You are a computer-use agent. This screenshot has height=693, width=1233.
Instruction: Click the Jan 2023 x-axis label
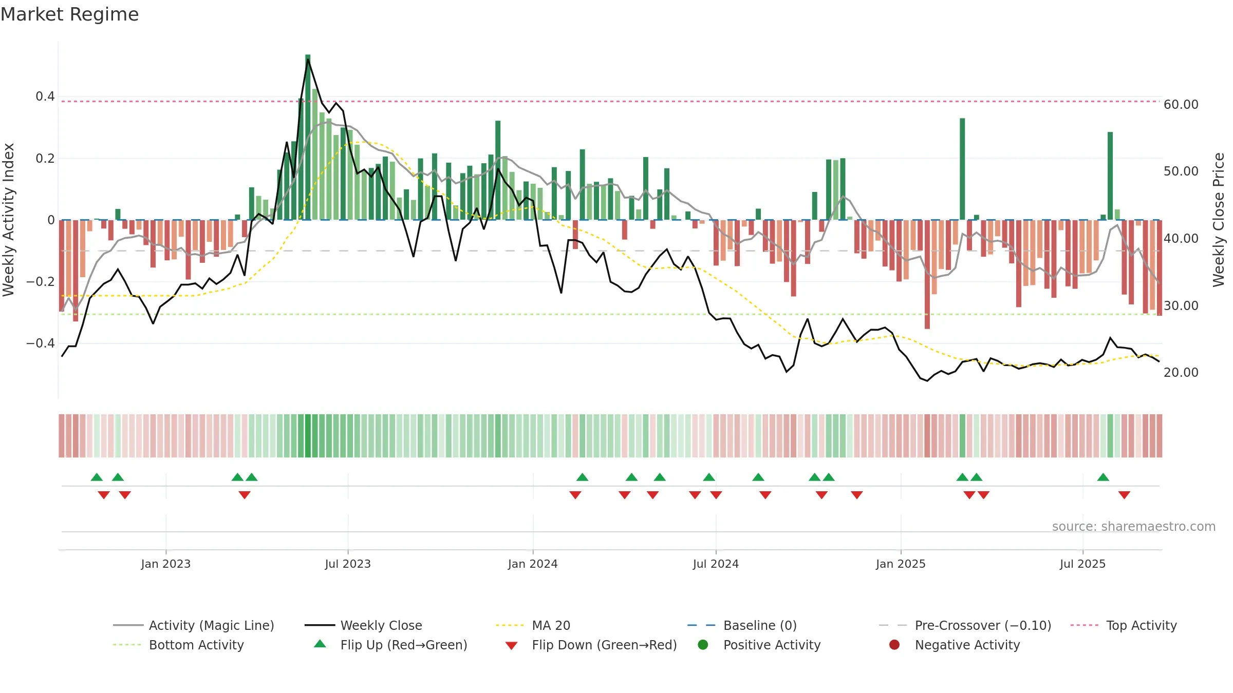click(x=165, y=564)
